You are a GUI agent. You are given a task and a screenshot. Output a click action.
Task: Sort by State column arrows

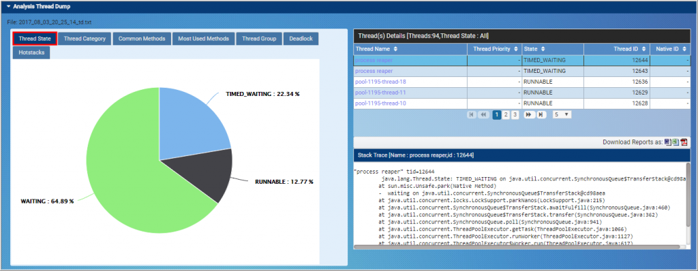point(543,49)
